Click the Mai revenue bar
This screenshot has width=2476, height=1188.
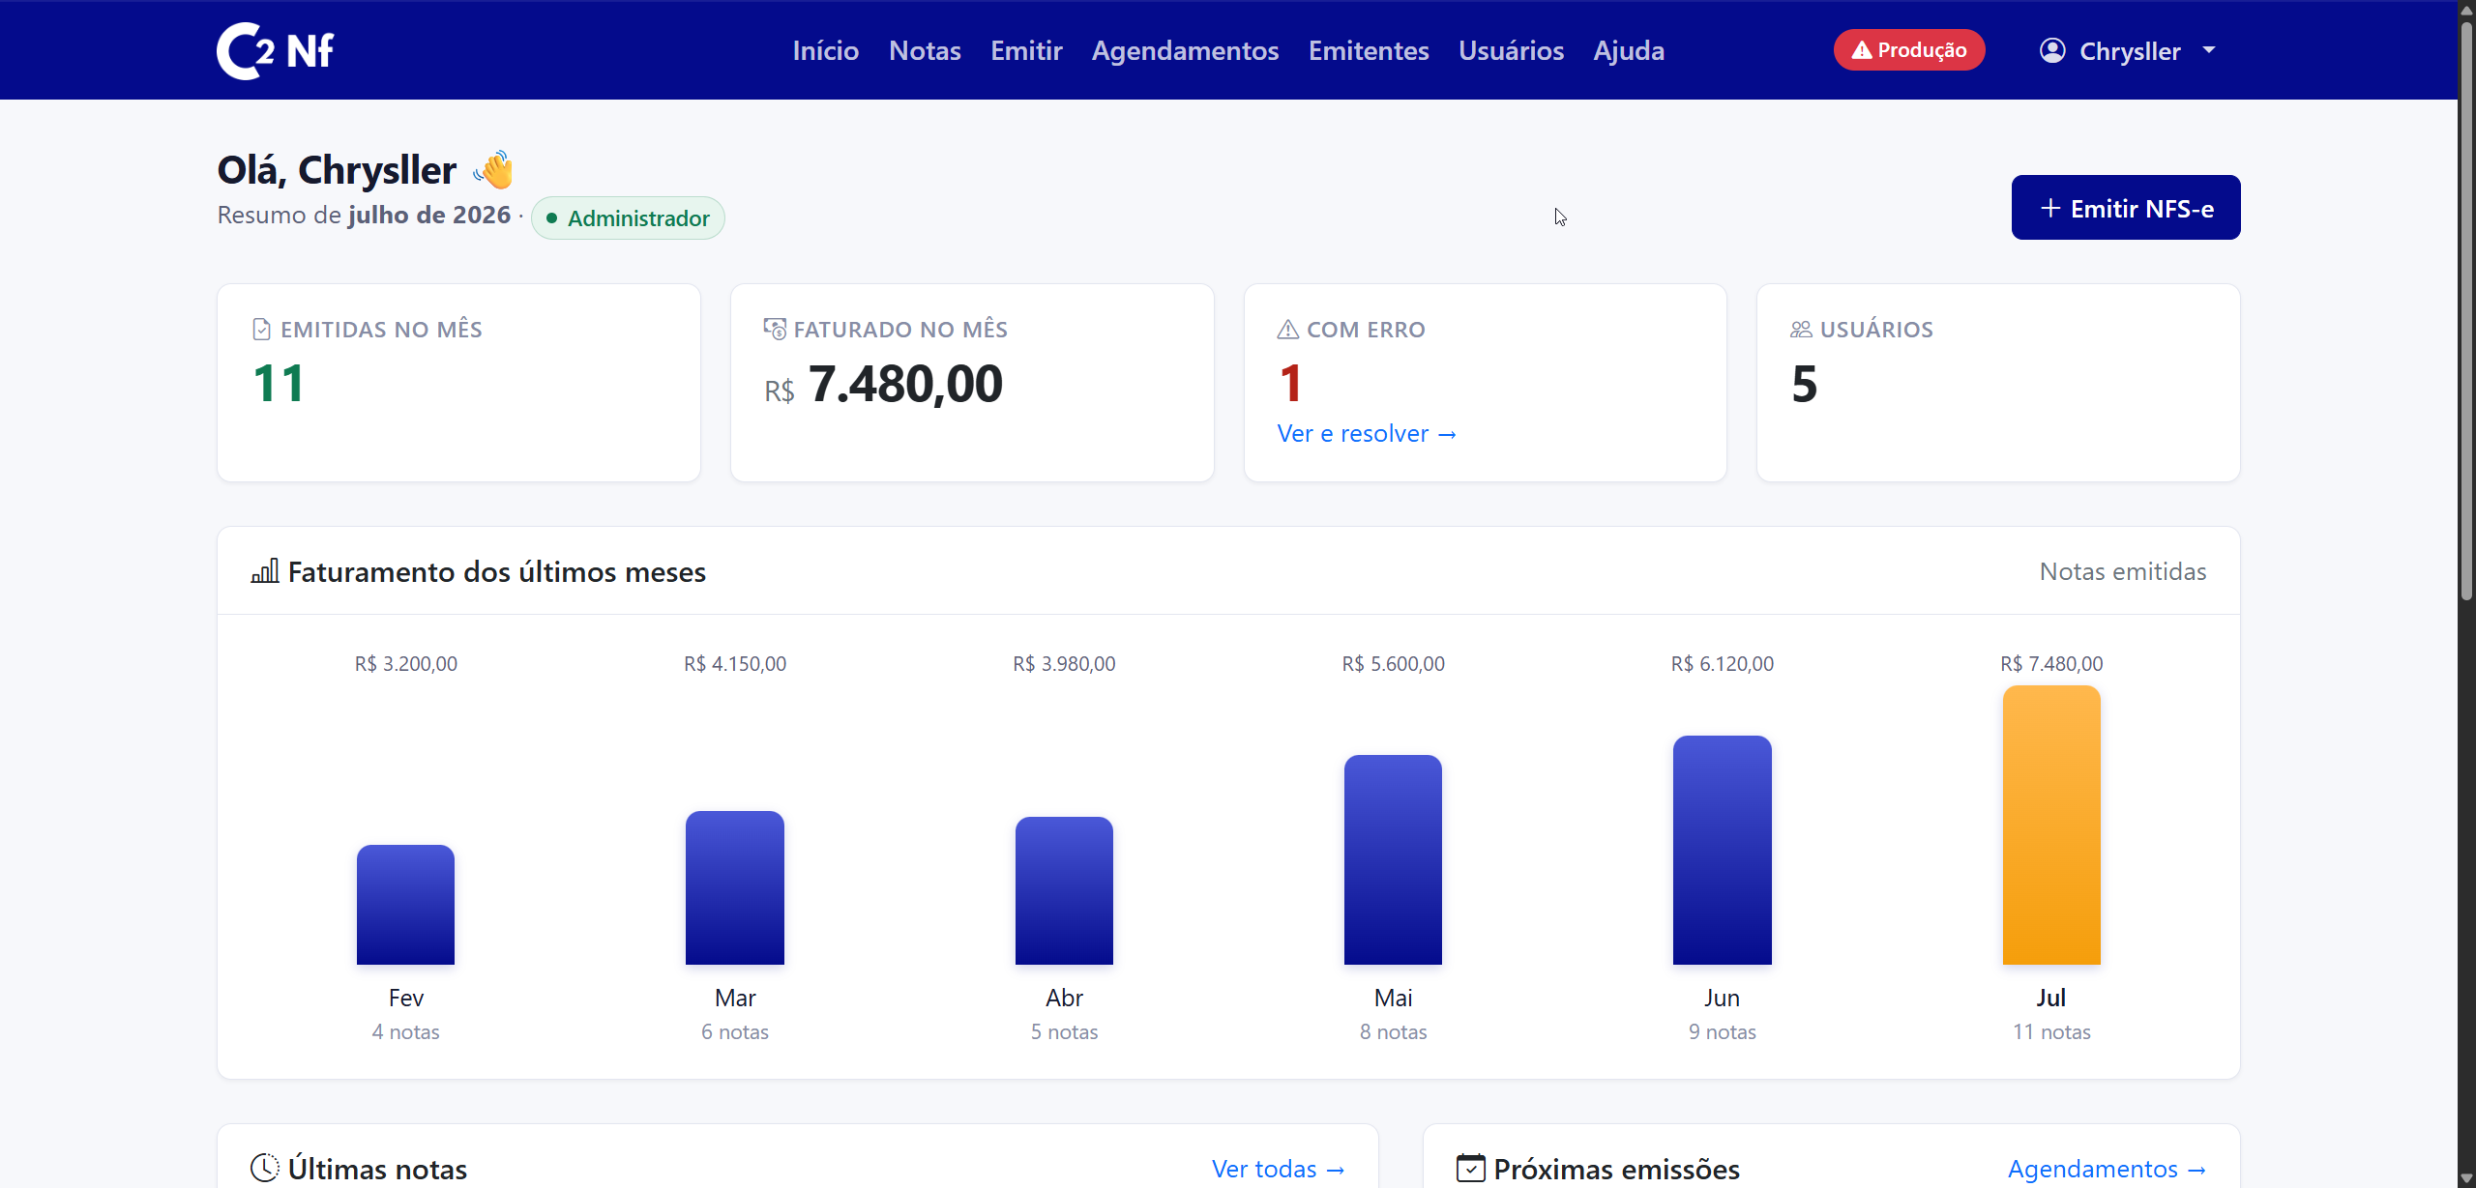(1393, 859)
